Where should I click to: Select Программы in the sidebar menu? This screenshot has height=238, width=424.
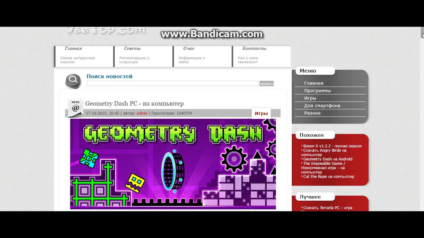pyautogui.click(x=317, y=91)
